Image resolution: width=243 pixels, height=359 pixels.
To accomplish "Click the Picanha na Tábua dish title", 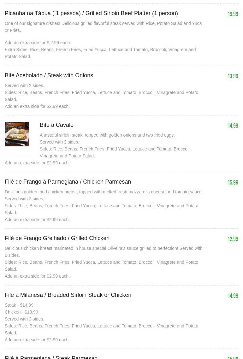I will click(91, 13).
